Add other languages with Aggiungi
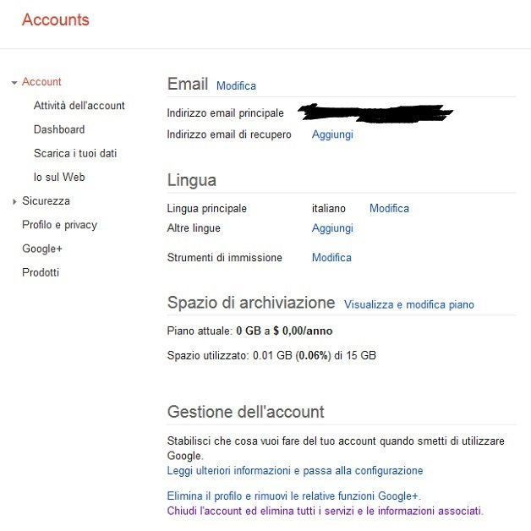Screen dimensions: 531x531 click(x=332, y=228)
